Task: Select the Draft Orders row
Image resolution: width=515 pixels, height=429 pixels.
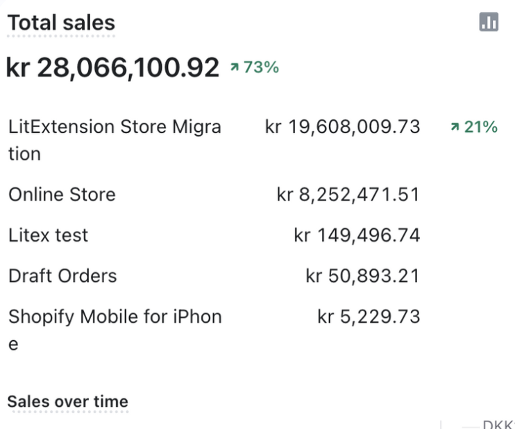Action: coord(62,276)
